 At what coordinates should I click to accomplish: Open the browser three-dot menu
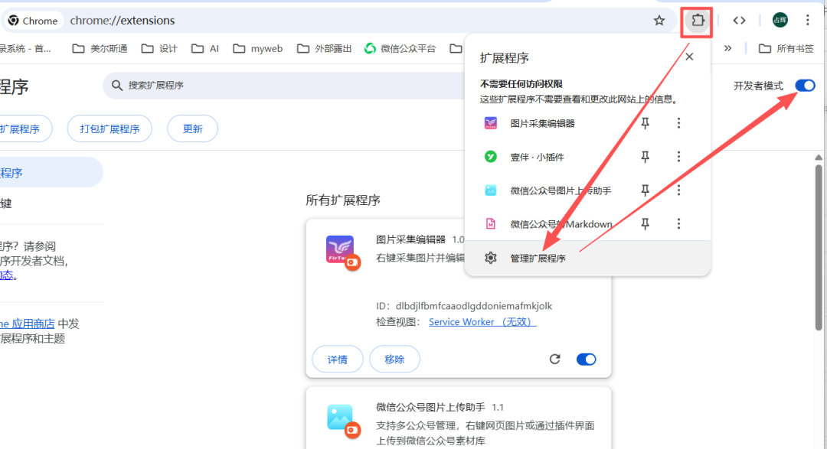[x=809, y=21]
